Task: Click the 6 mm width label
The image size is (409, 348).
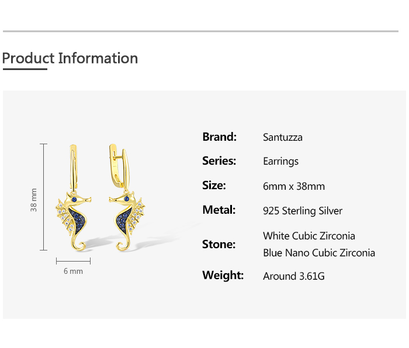Action: 73,271
